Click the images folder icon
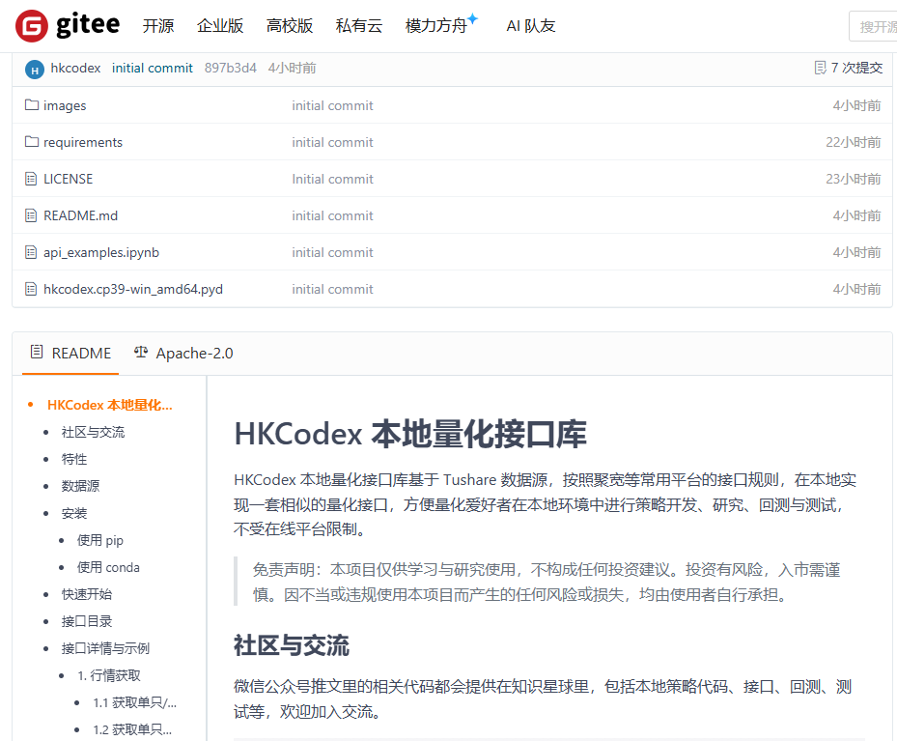This screenshot has height=741, width=897. click(x=31, y=105)
